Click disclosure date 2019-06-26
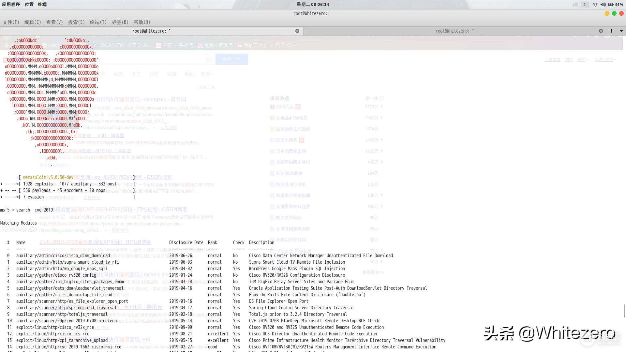Image resolution: width=626 pixels, height=352 pixels. tap(181, 256)
